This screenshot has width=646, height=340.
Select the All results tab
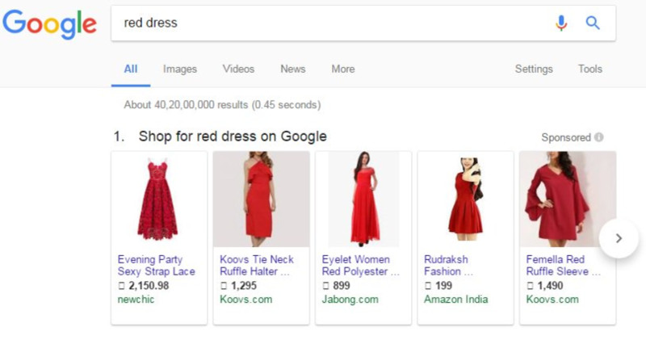point(130,69)
